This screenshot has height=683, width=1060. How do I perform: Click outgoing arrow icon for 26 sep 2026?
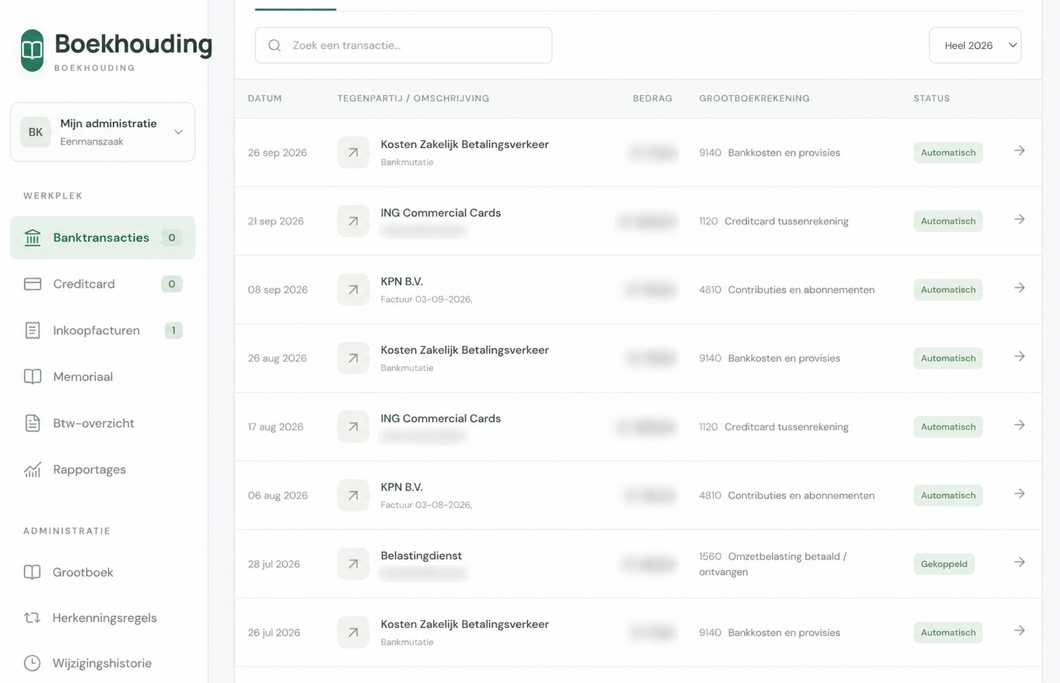(354, 153)
